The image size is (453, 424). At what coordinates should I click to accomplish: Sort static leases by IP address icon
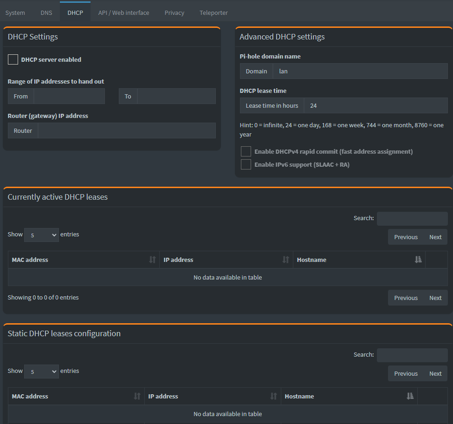[273, 396]
